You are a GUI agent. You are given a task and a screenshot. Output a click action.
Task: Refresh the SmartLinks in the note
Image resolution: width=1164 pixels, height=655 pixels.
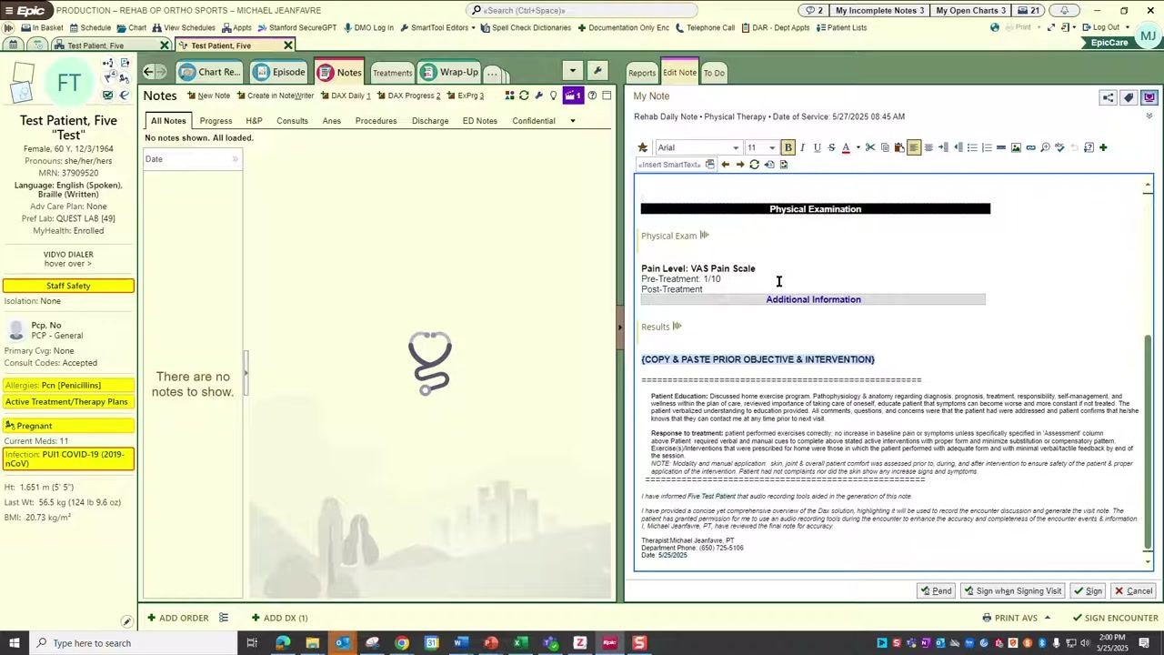click(x=754, y=165)
